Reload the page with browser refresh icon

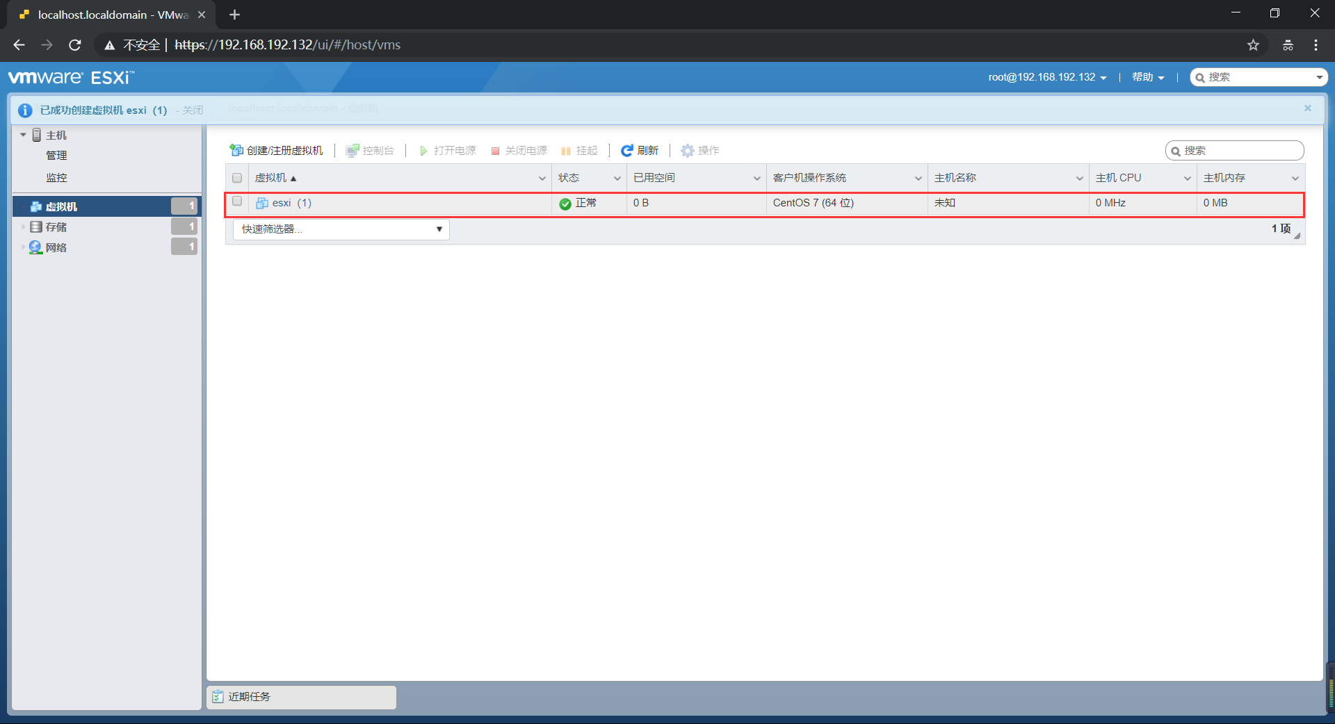(x=75, y=45)
